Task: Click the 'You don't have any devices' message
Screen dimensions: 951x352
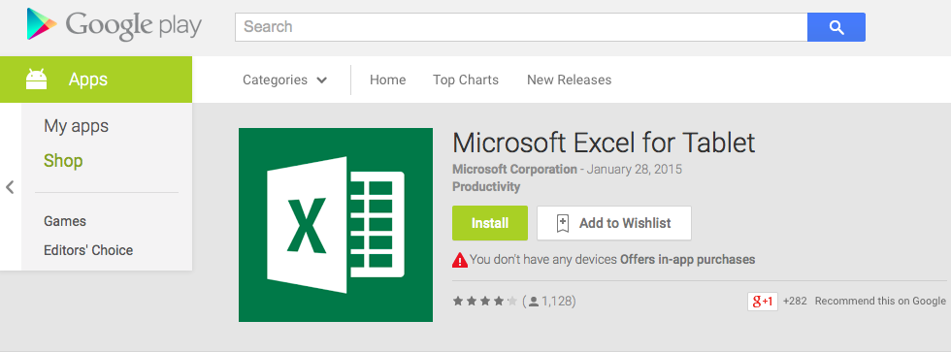Action: coord(543,260)
